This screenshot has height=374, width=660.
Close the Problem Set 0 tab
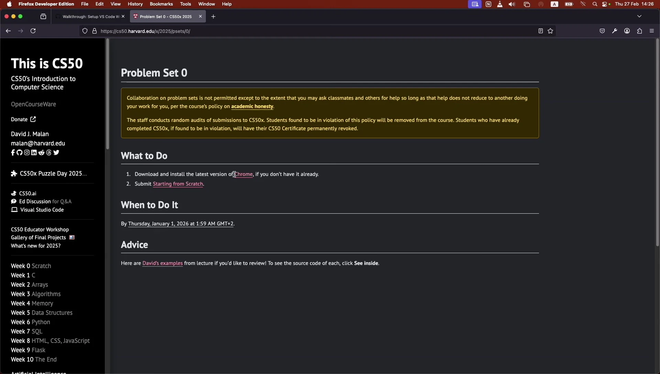pyautogui.click(x=200, y=16)
